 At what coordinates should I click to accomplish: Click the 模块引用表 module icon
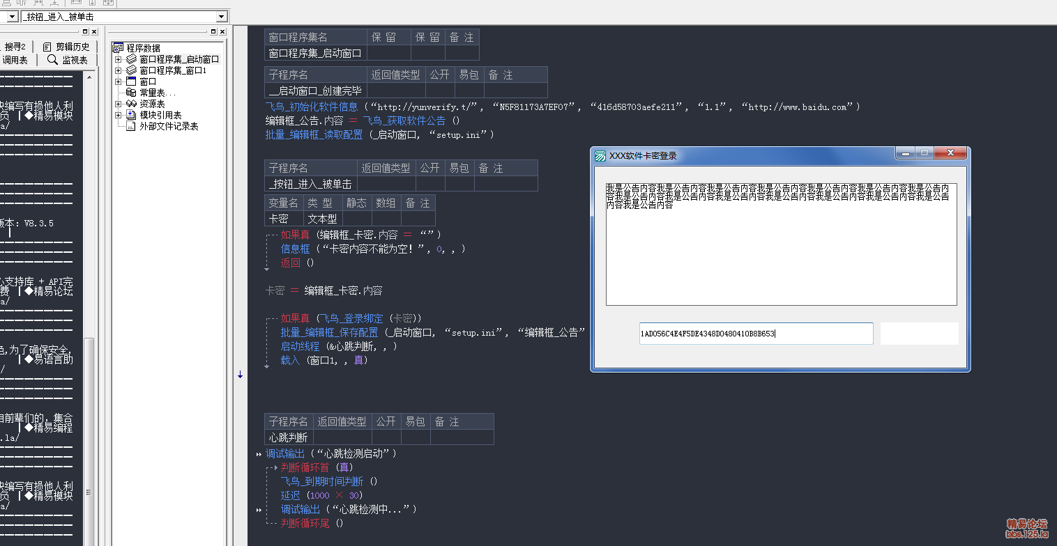(x=131, y=115)
